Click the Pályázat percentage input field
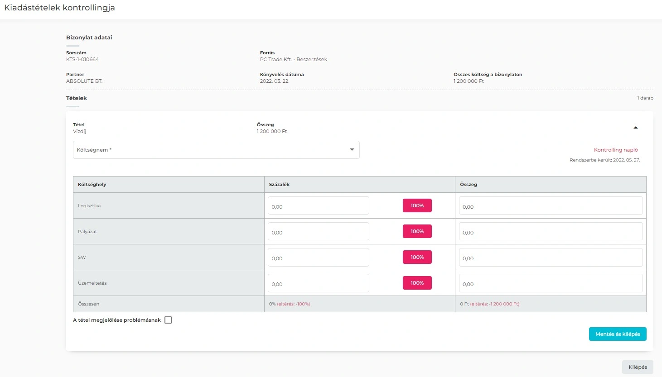Image resolution: width=662 pixels, height=377 pixels. point(318,232)
